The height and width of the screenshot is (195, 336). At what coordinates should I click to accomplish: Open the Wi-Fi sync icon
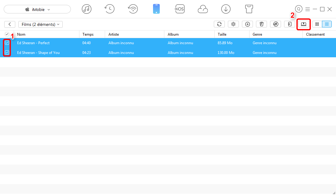tap(133, 9)
